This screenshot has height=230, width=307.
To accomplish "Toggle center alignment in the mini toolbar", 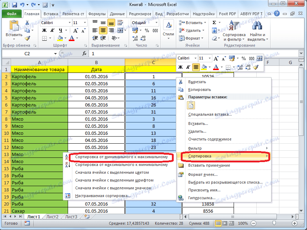I will tap(196, 67).
